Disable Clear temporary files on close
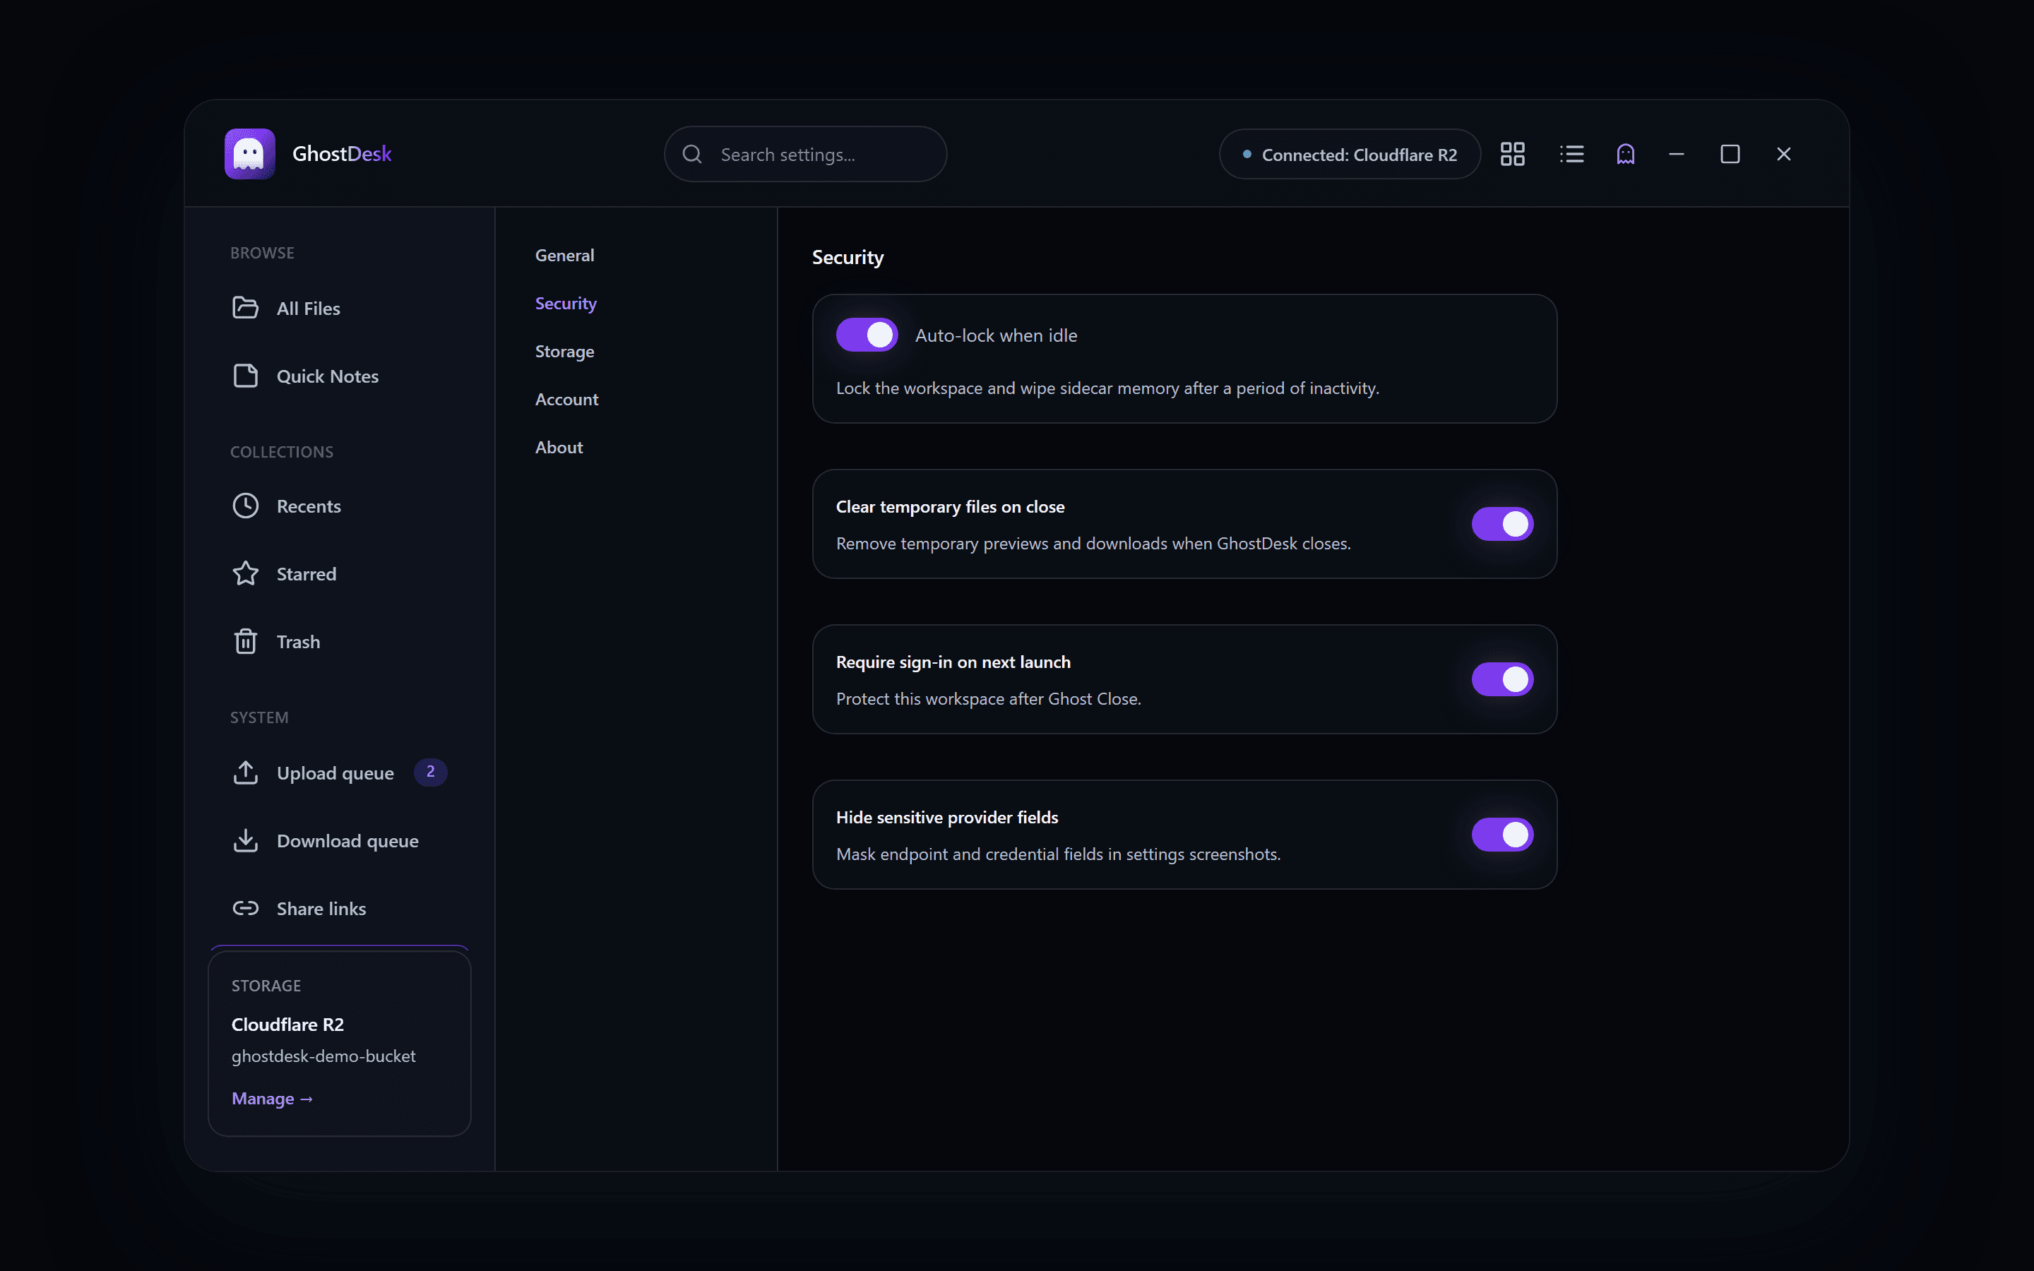This screenshot has height=1271, width=2034. pyautogui.click(x=1502, y=524)
